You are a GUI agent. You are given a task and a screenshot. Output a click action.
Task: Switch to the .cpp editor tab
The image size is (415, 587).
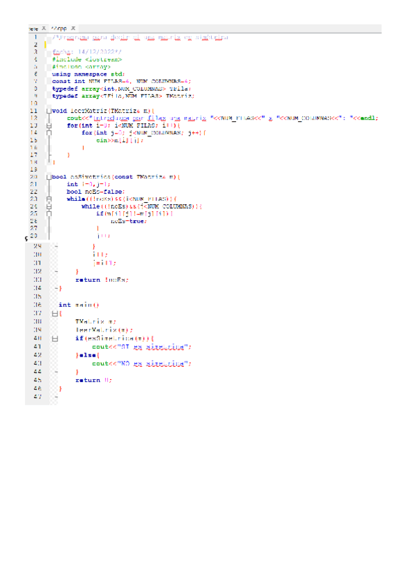point(60,27)
